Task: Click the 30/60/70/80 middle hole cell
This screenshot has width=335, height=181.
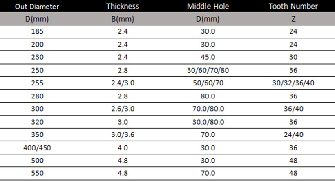Action: [x=208, y=70]
